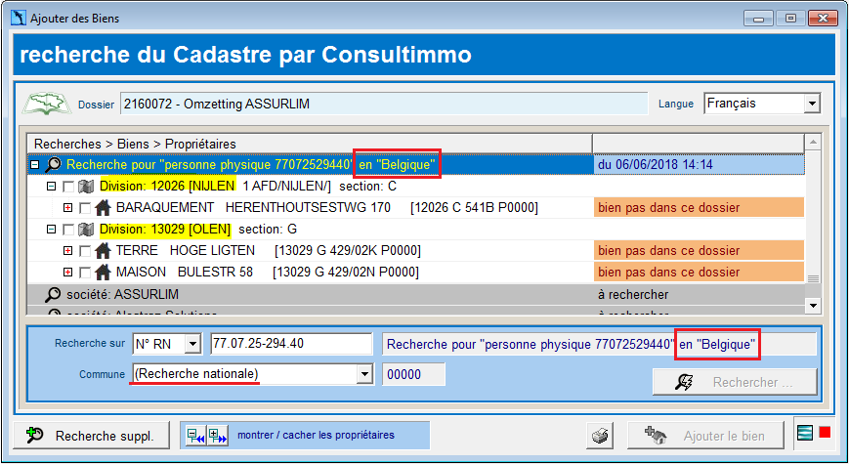This screenshot has height=464, width=849.
Task: Click the Ajouter le bien button
Action: pyautogui.click(x=705, y=436)
